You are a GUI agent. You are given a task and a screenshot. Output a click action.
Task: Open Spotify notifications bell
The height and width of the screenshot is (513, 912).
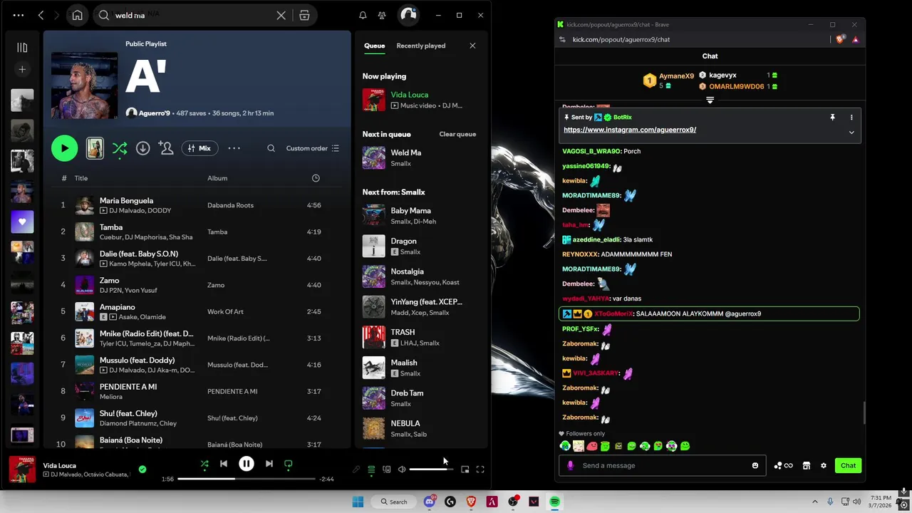tap(363, 15)
